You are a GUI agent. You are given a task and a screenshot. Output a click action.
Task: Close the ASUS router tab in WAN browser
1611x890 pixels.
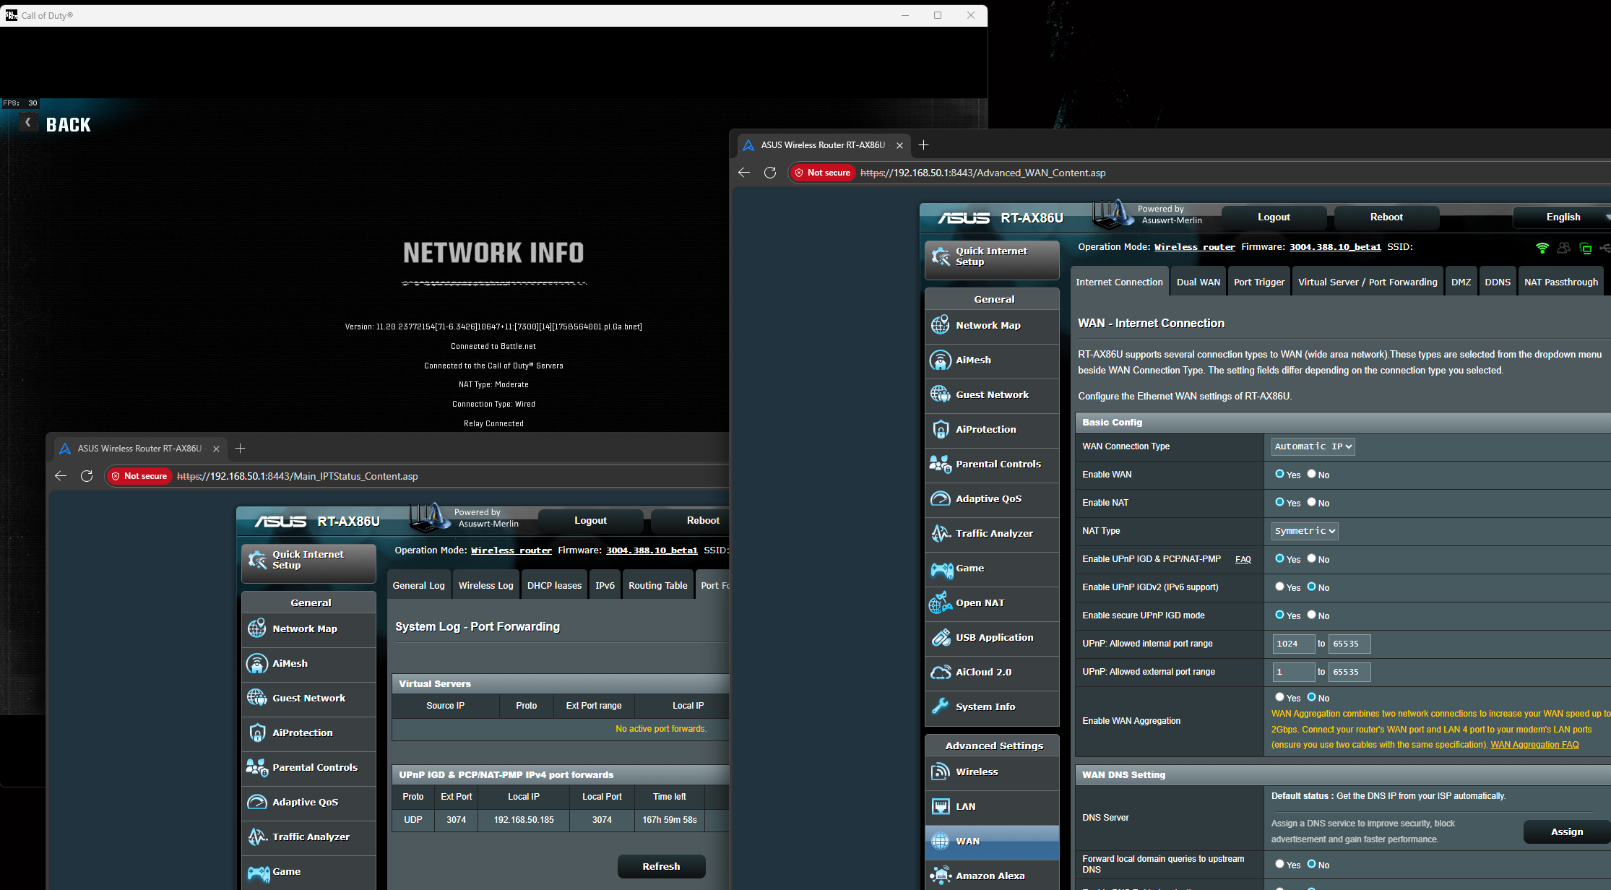coord(899,145)
